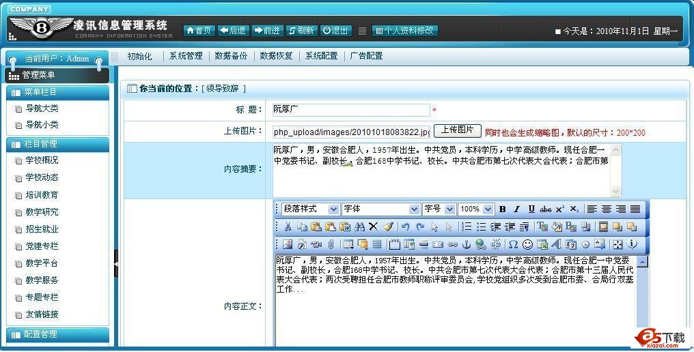The height and width of the screenshot is (352, 694).
Task: Open find and replace binoculars icon
Action: [x=359, y=227]
